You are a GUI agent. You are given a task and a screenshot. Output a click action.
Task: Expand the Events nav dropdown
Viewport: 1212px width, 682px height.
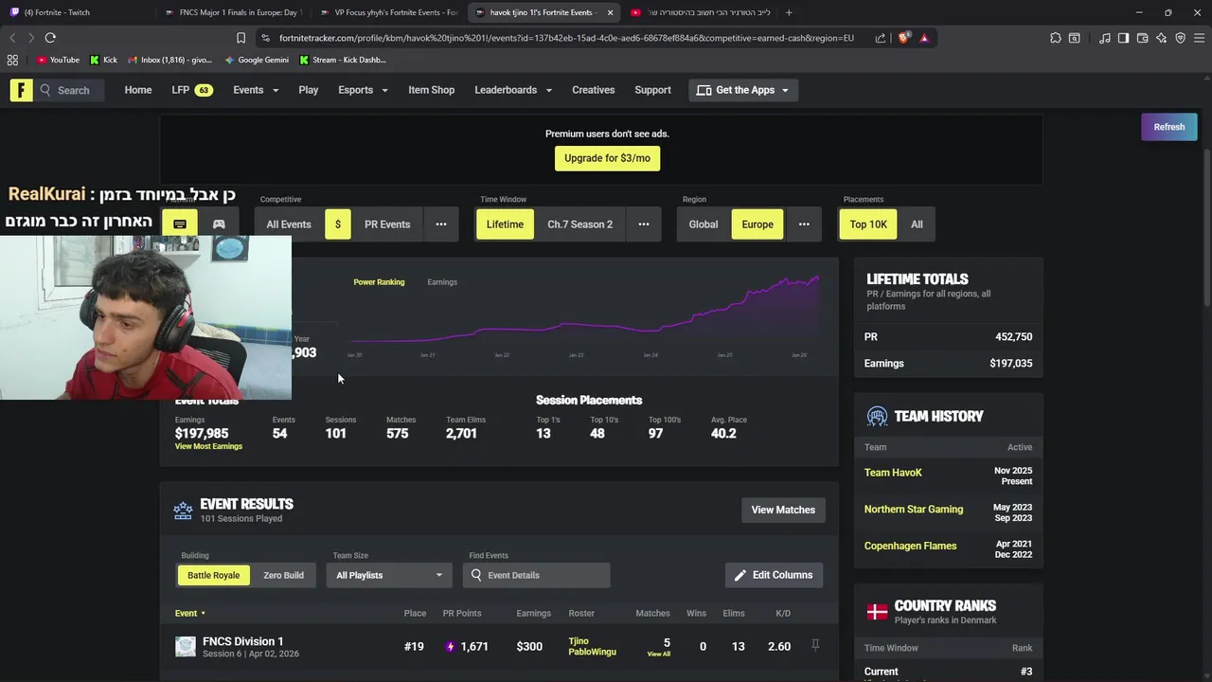click(x=256, y=90)
